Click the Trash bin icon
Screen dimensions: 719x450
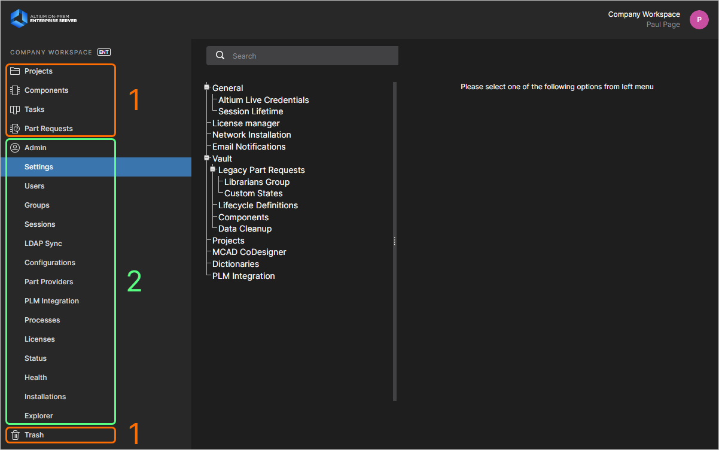(15, 435)
